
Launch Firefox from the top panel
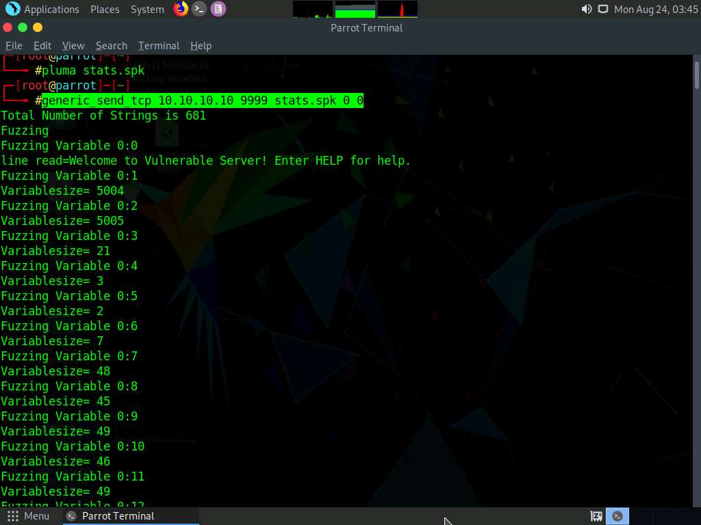(181, 8)
